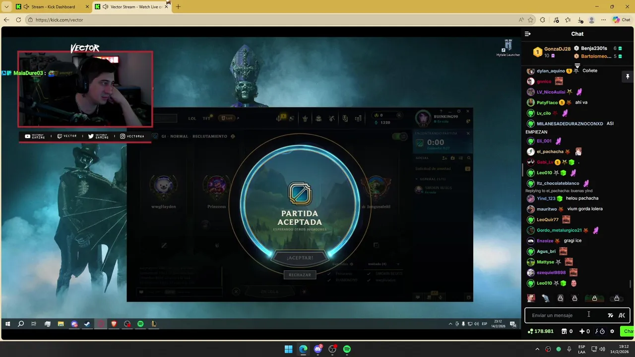This screenshot has width=635, height=357.
Task: Click gifter Benja2301s in leaderboard
Action: pos(594,48)
